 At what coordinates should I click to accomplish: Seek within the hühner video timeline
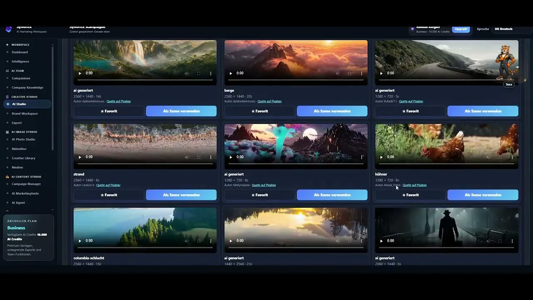[446, 164]
